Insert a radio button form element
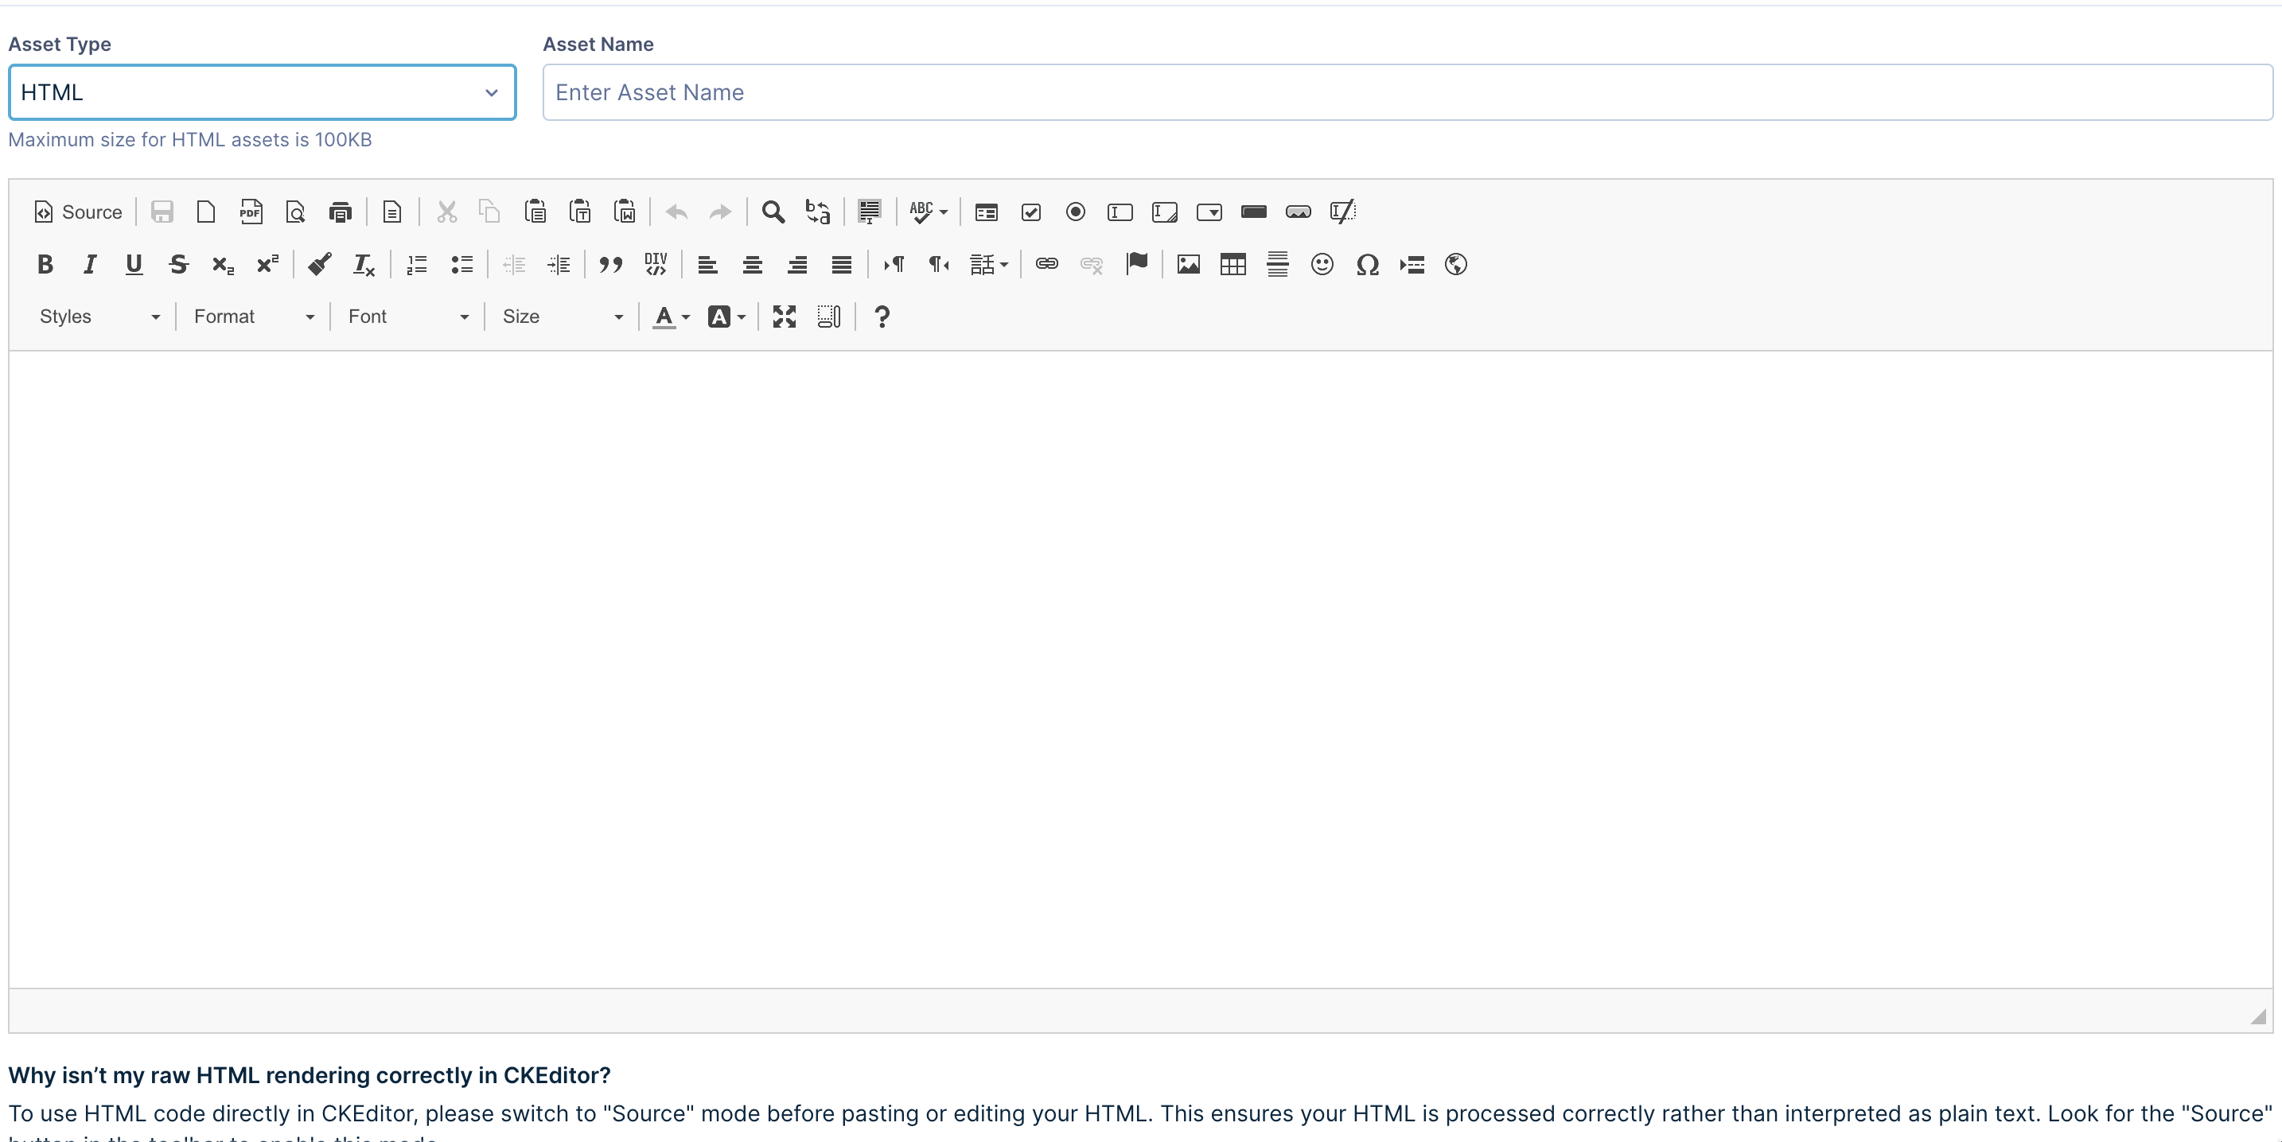 1076,212
